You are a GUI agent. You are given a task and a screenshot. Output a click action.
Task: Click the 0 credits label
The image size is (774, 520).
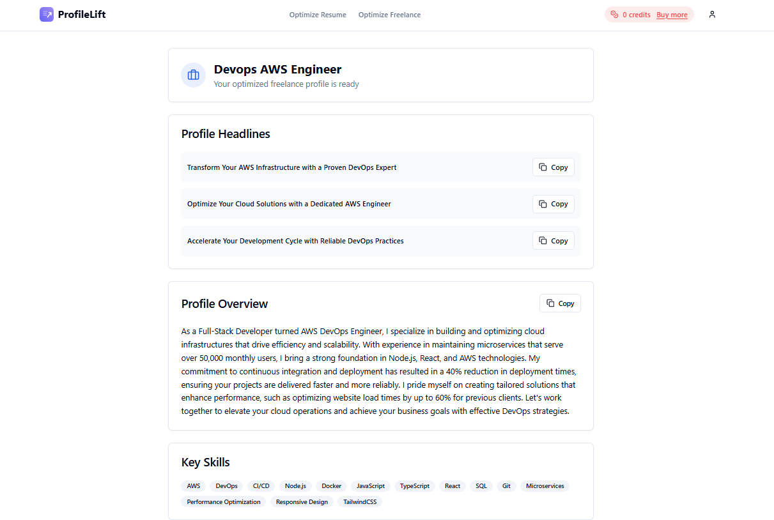click(x=637, y=15)
